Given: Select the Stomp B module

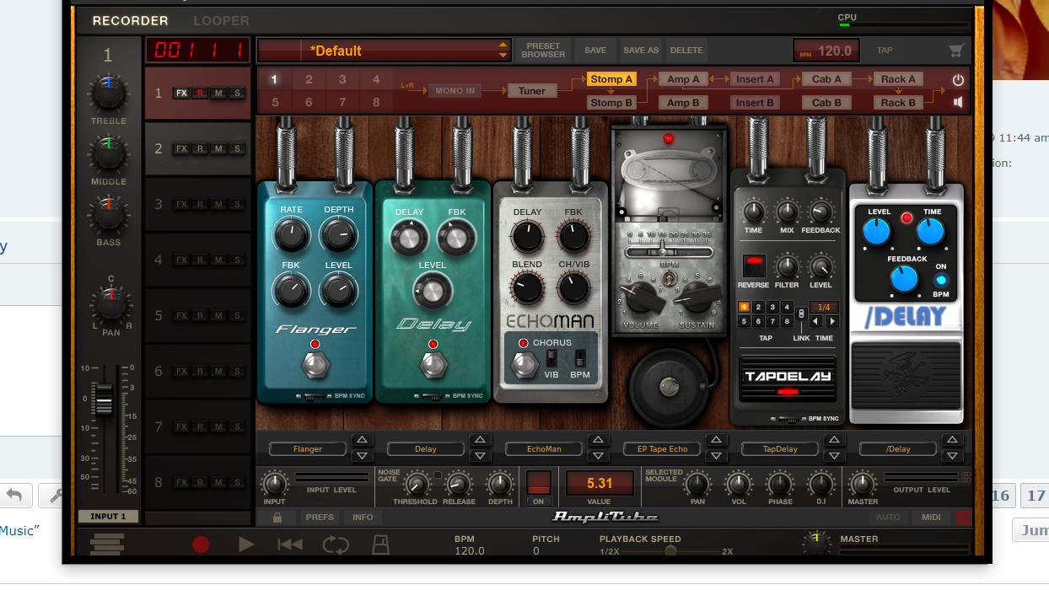Looking at the screenshot, I should [x=611, y=103].
